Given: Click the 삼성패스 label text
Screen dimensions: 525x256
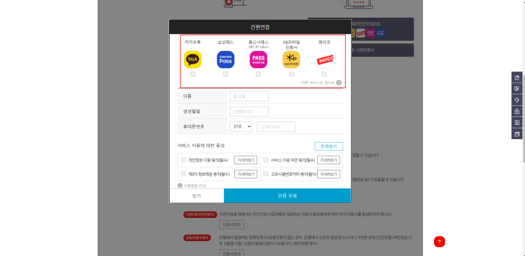Looking at the screenshot, I should coord(225,42).
